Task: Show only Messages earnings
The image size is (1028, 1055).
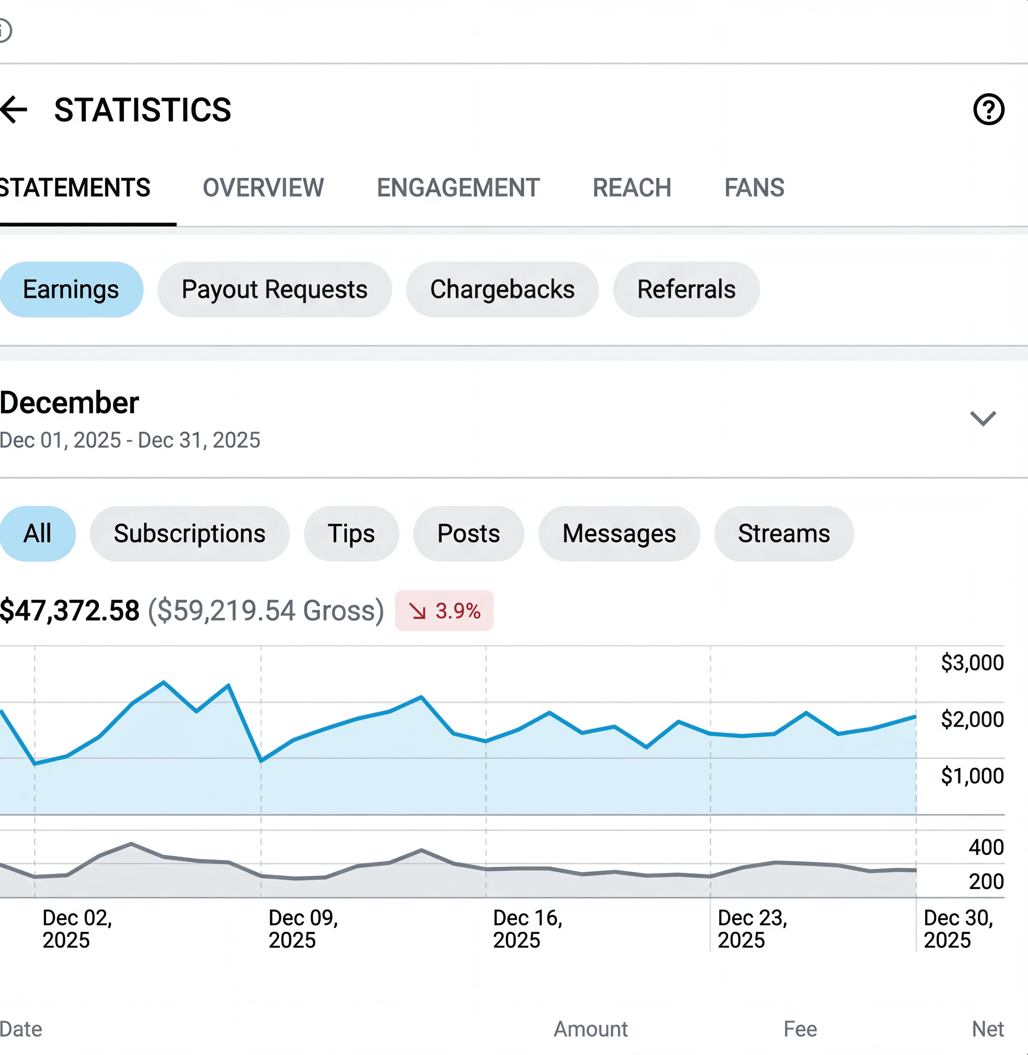Action: tap(619, 533)
